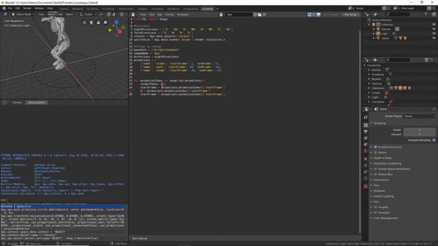Adjust the Viewport samples field
This screenshot has width=438, height=246.
pyautogui.click(x=420, y=134)
